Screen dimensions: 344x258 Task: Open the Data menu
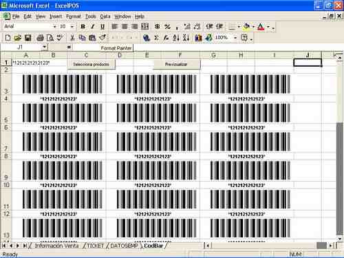[x=105, y=17]
